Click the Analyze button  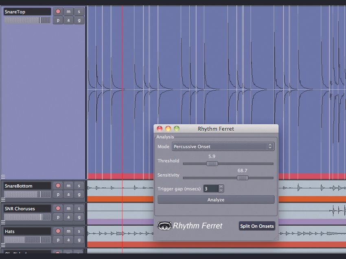(216, 200)
